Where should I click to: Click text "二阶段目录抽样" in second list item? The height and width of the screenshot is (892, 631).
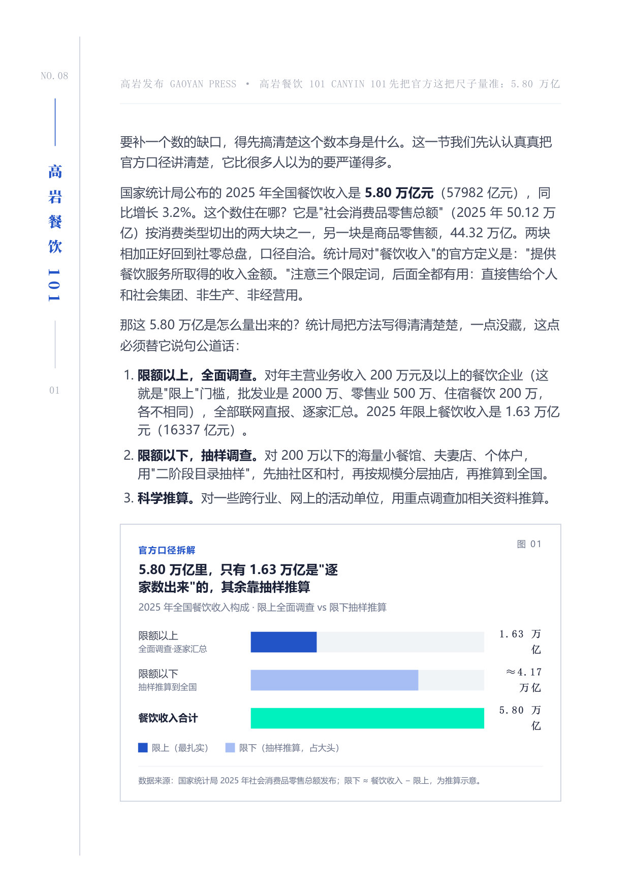[201, 474]
